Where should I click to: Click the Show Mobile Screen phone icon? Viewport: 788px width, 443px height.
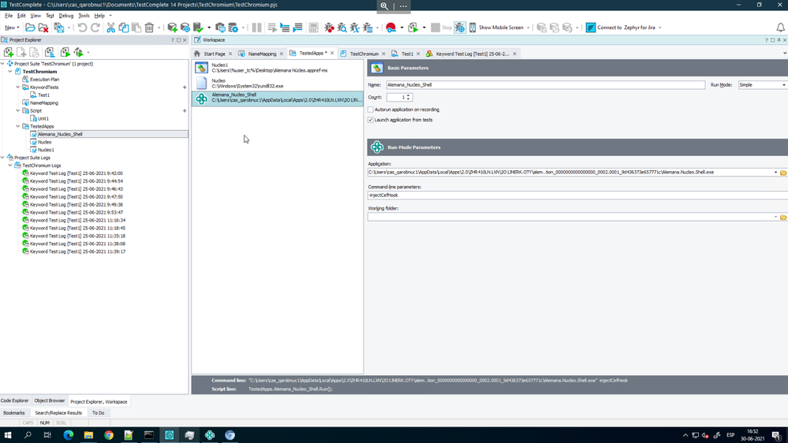tap(472, 28)
